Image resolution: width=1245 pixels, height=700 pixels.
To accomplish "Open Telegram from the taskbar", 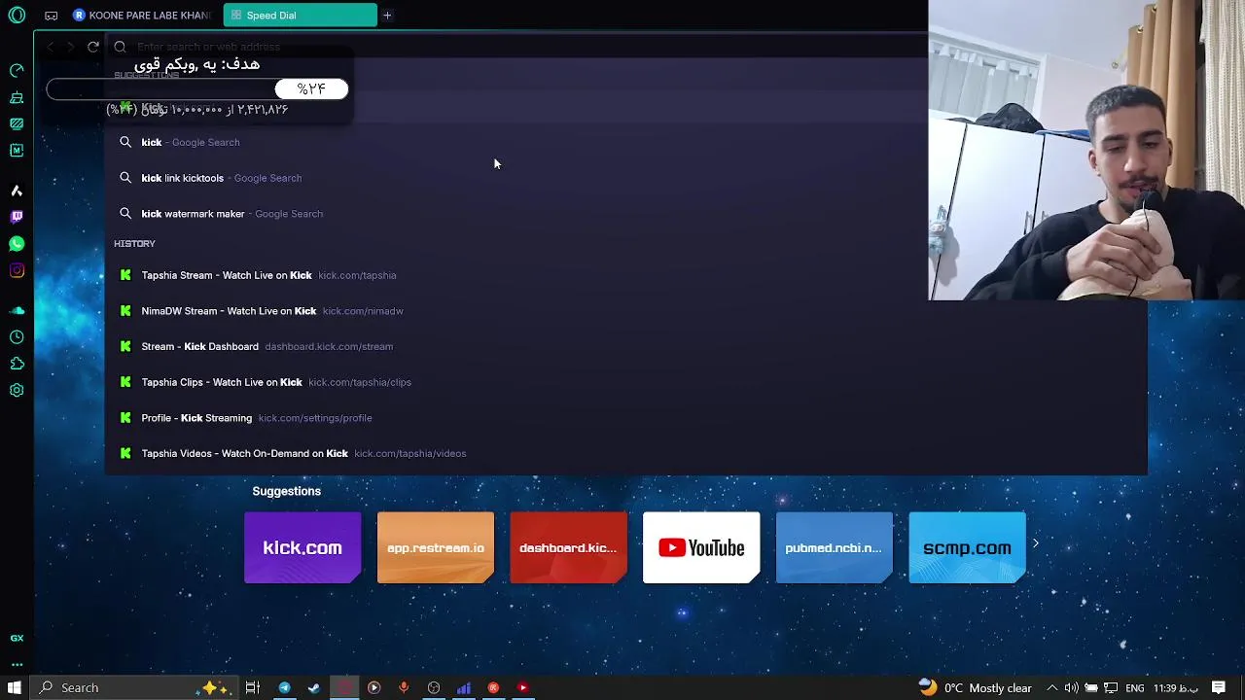I will pyautogui.click(x=284, y=687).
